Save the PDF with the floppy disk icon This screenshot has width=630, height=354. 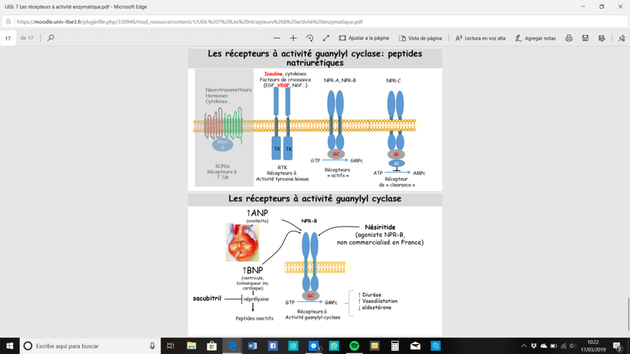coord(585,38)
